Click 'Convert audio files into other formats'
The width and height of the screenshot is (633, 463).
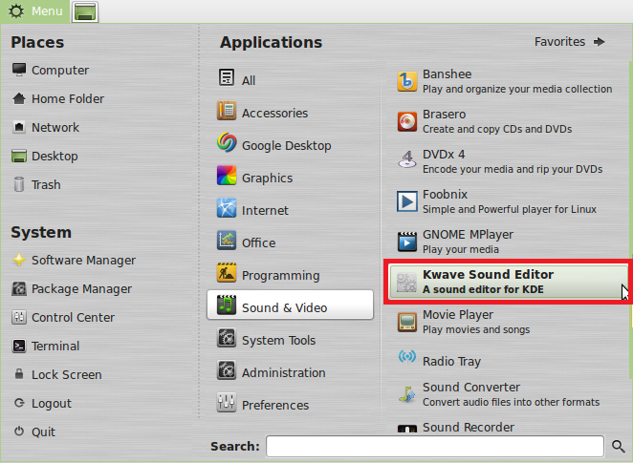click(511, 402)
